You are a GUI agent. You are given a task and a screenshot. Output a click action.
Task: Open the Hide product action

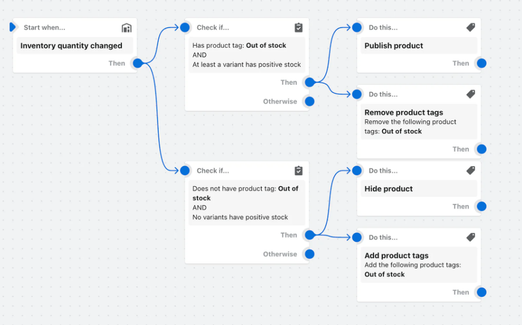[x=419, y=189]
